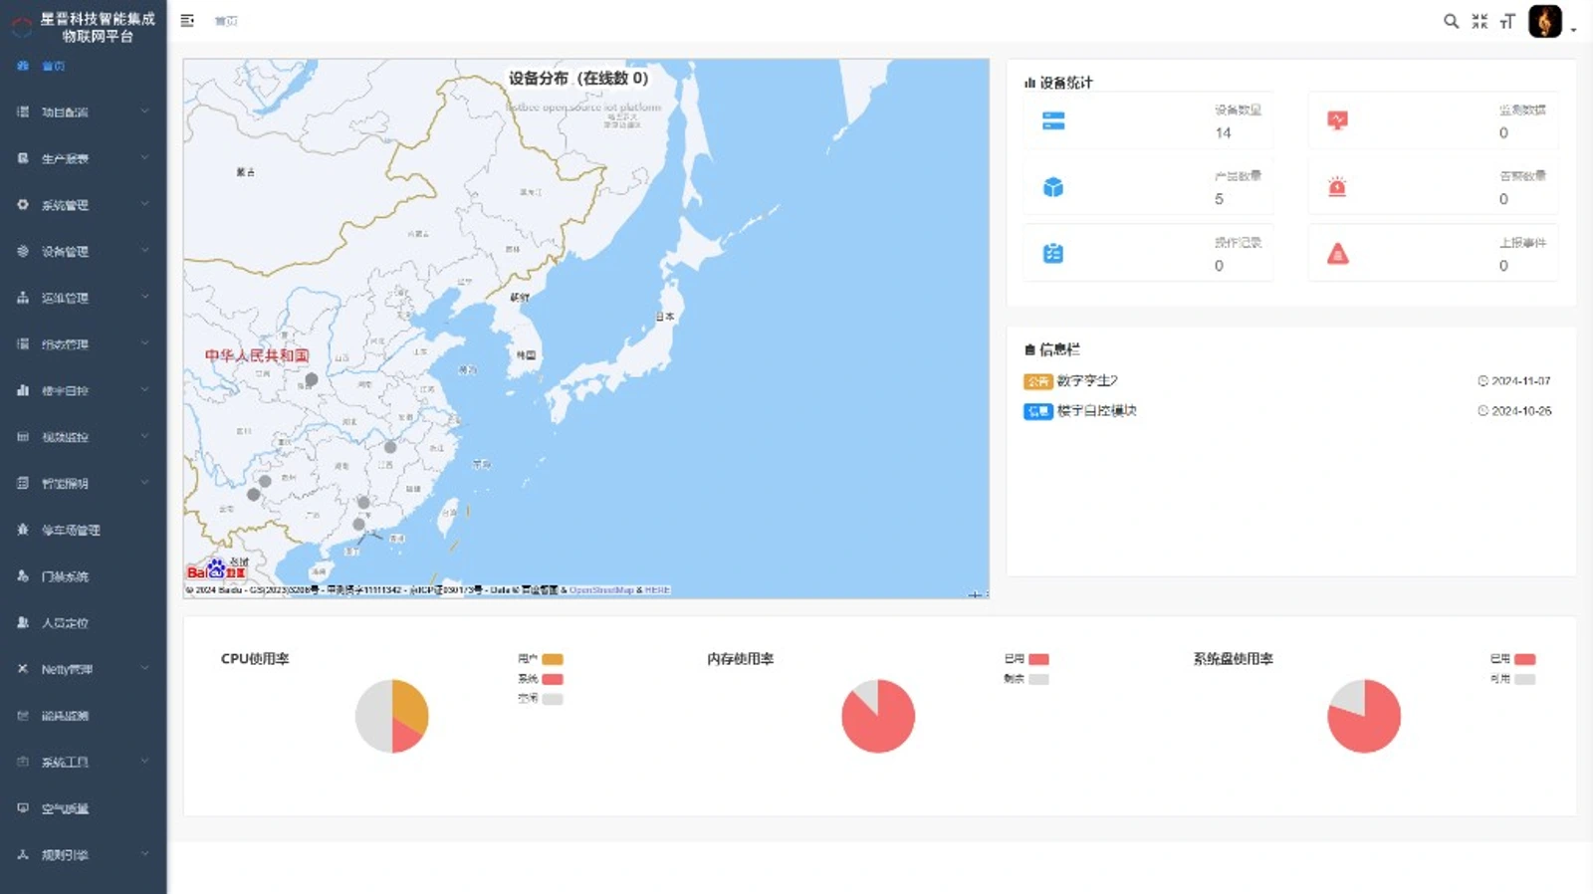Open the 楼宇自控模块 info entry
Image resolution: width=1593 pixels, height=894 pixels.
tap(1096, 410)
